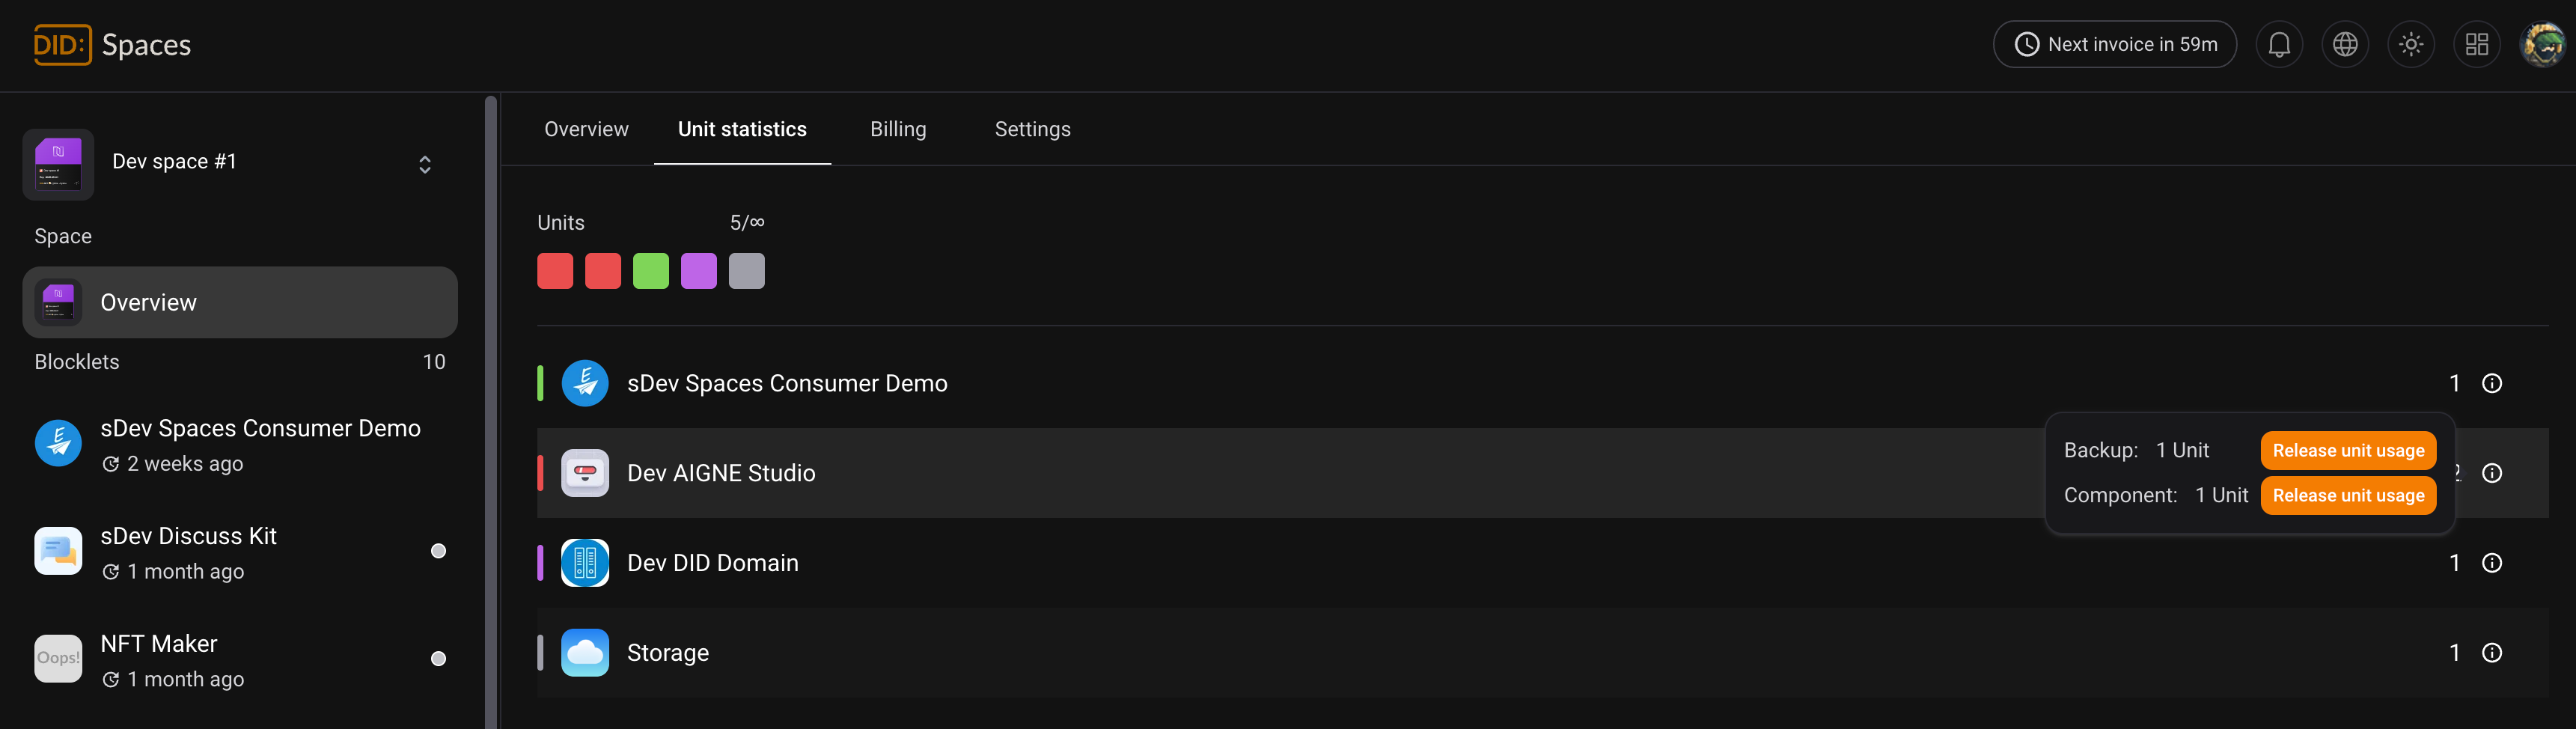The width and height of the screenshot is (2576, 729).
Task: Click the user avatar in header
Action: (2542, 45)
